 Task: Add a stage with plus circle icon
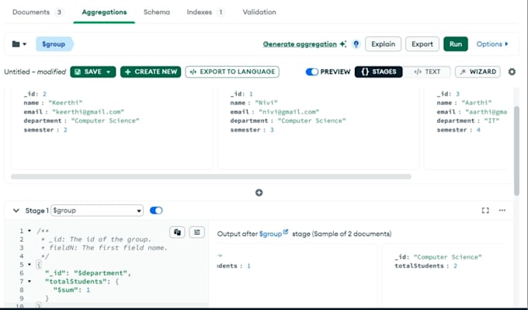(259, 193)
